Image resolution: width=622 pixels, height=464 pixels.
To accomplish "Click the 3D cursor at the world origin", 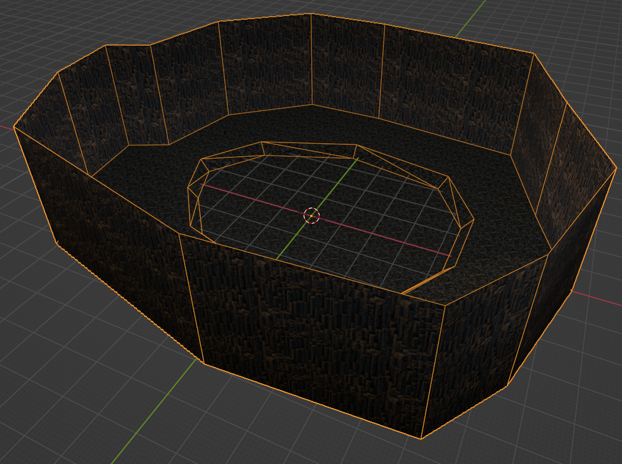I will tap(312, 215).
